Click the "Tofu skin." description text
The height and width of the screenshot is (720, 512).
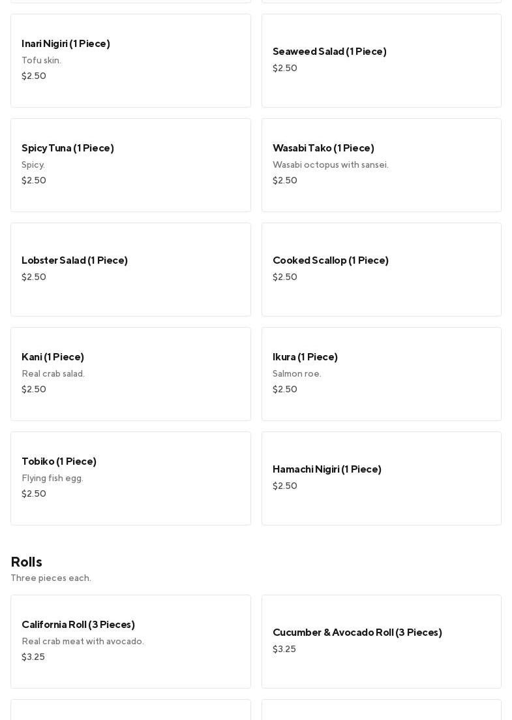41,61
